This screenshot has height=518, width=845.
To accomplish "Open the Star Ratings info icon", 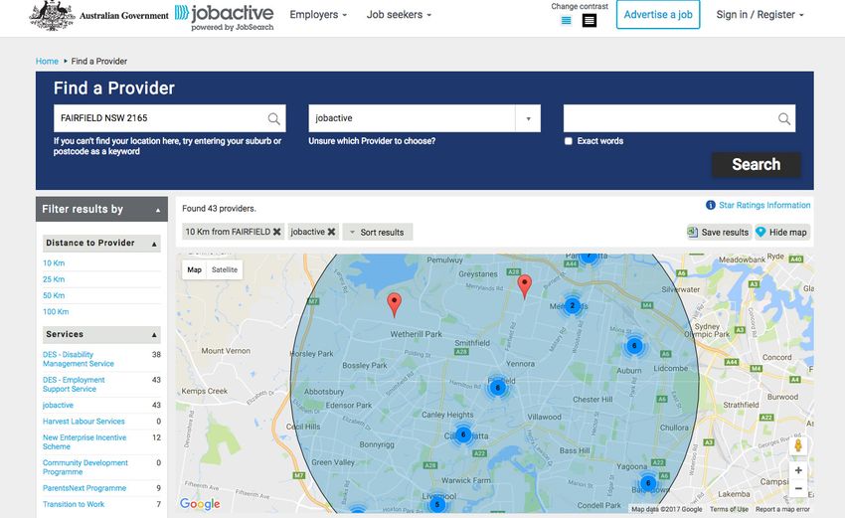I will [x=710, y=205].
